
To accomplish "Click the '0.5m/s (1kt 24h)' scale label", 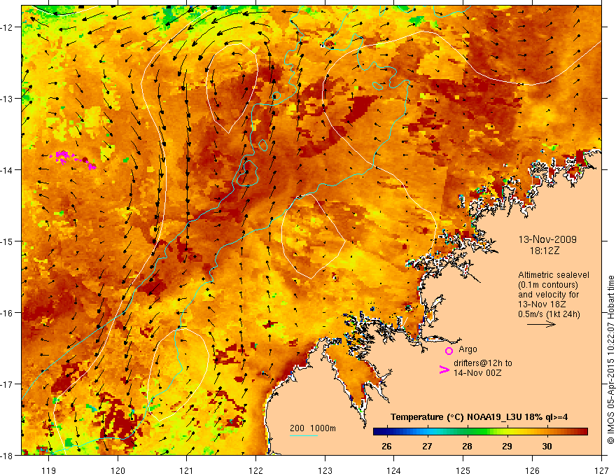I will click(x=549, y=314).
